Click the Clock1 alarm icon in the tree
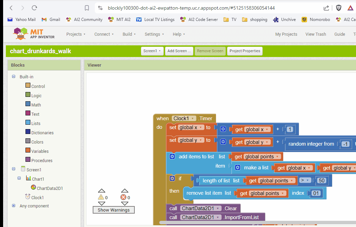The width and height of the screenshot is (356, 227). (28, 197)
